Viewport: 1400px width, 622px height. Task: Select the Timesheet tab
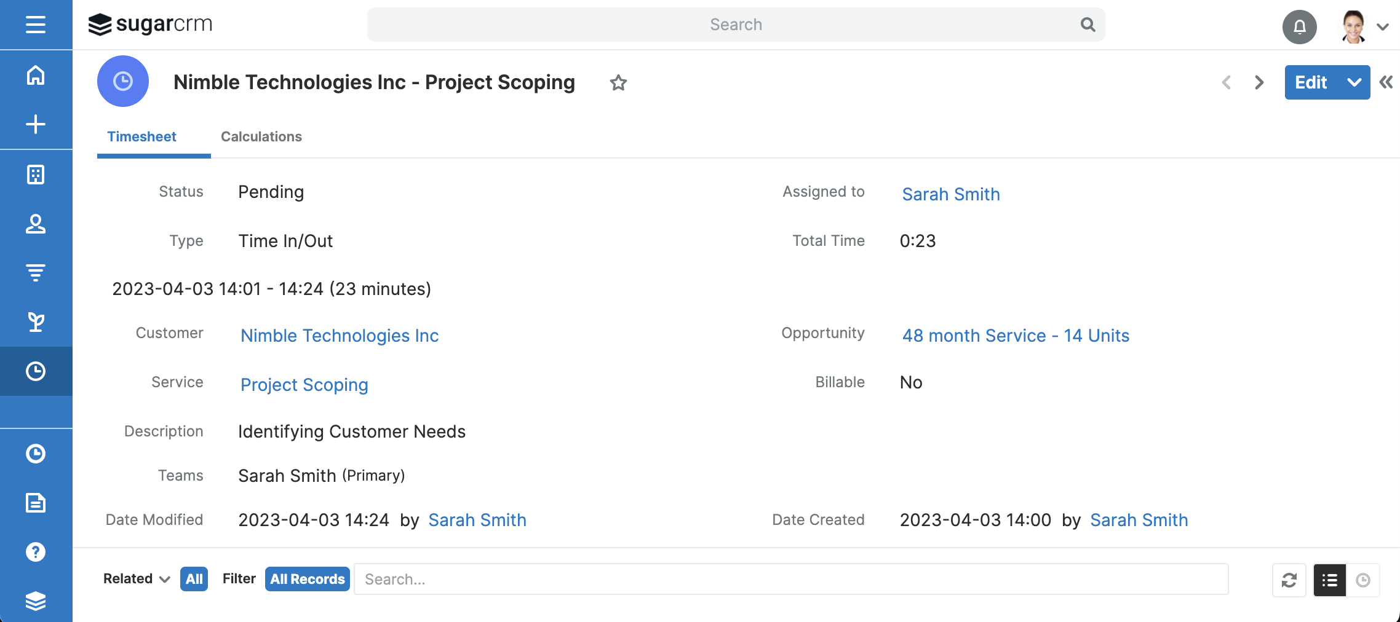[142, 136]
